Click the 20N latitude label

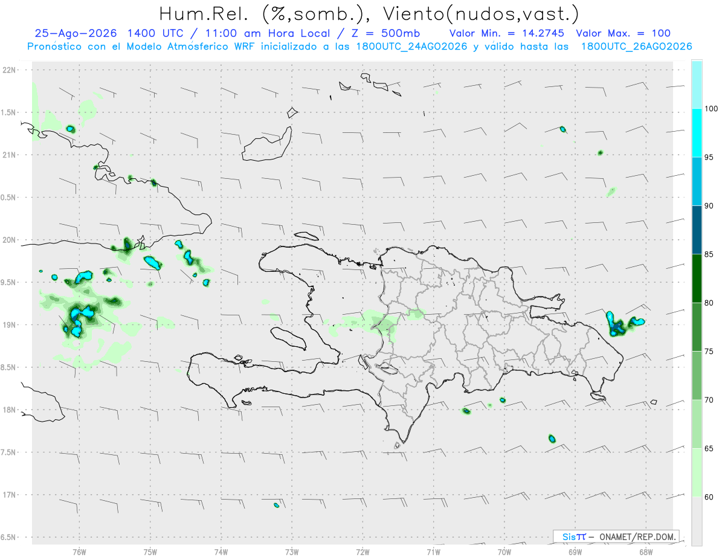pos(10,240)
